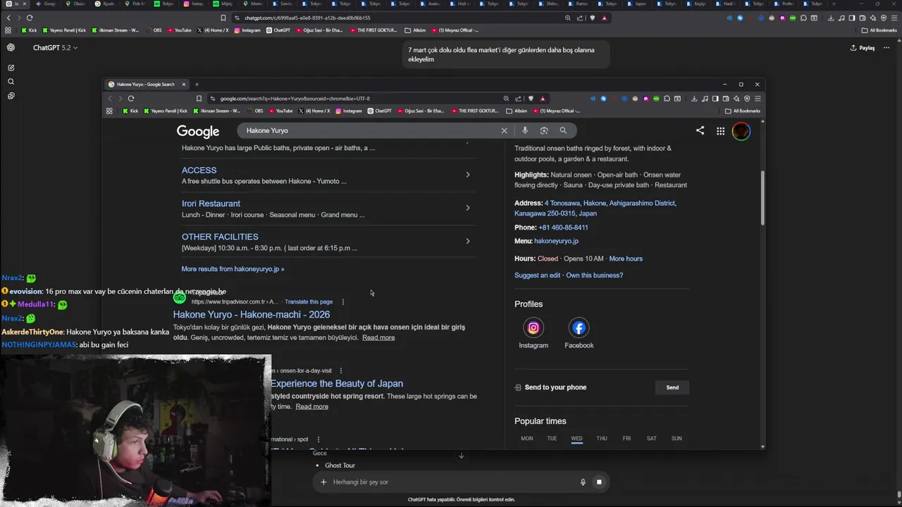Expand More hours for Hakone Yuryo
Viewport: 902px width, 507px height.
pyautogui.click(x=626, y=258)
